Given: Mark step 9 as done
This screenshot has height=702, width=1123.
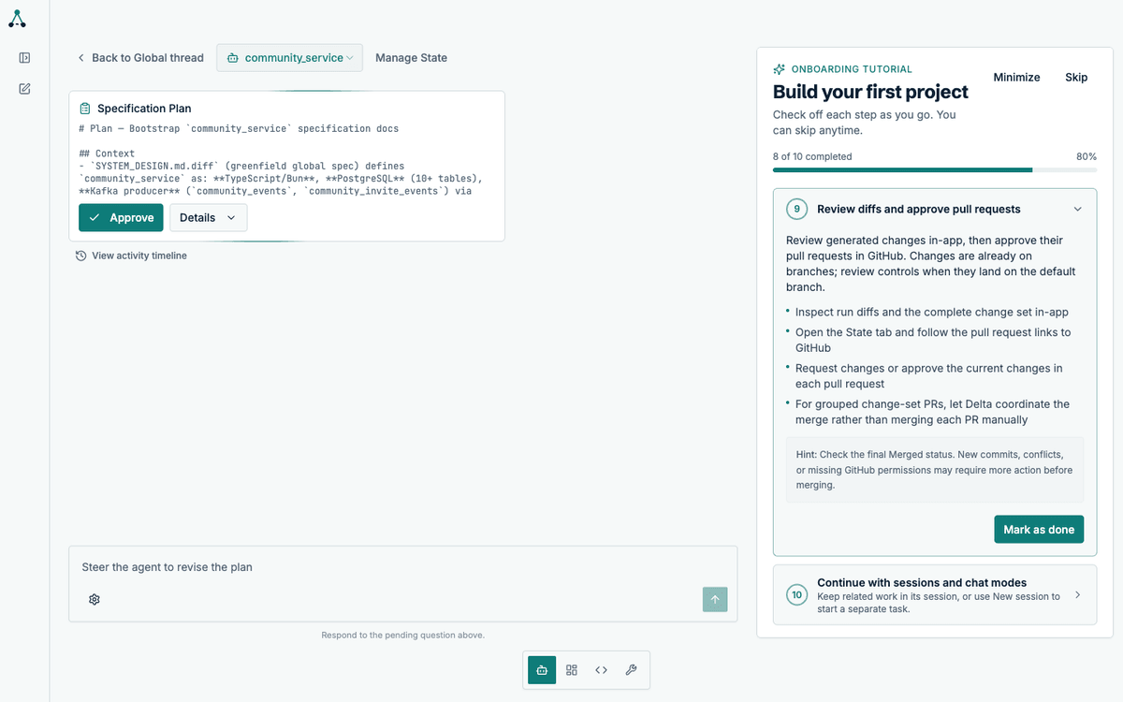Looking at the screenshot, I should (x=1039, y=529).
